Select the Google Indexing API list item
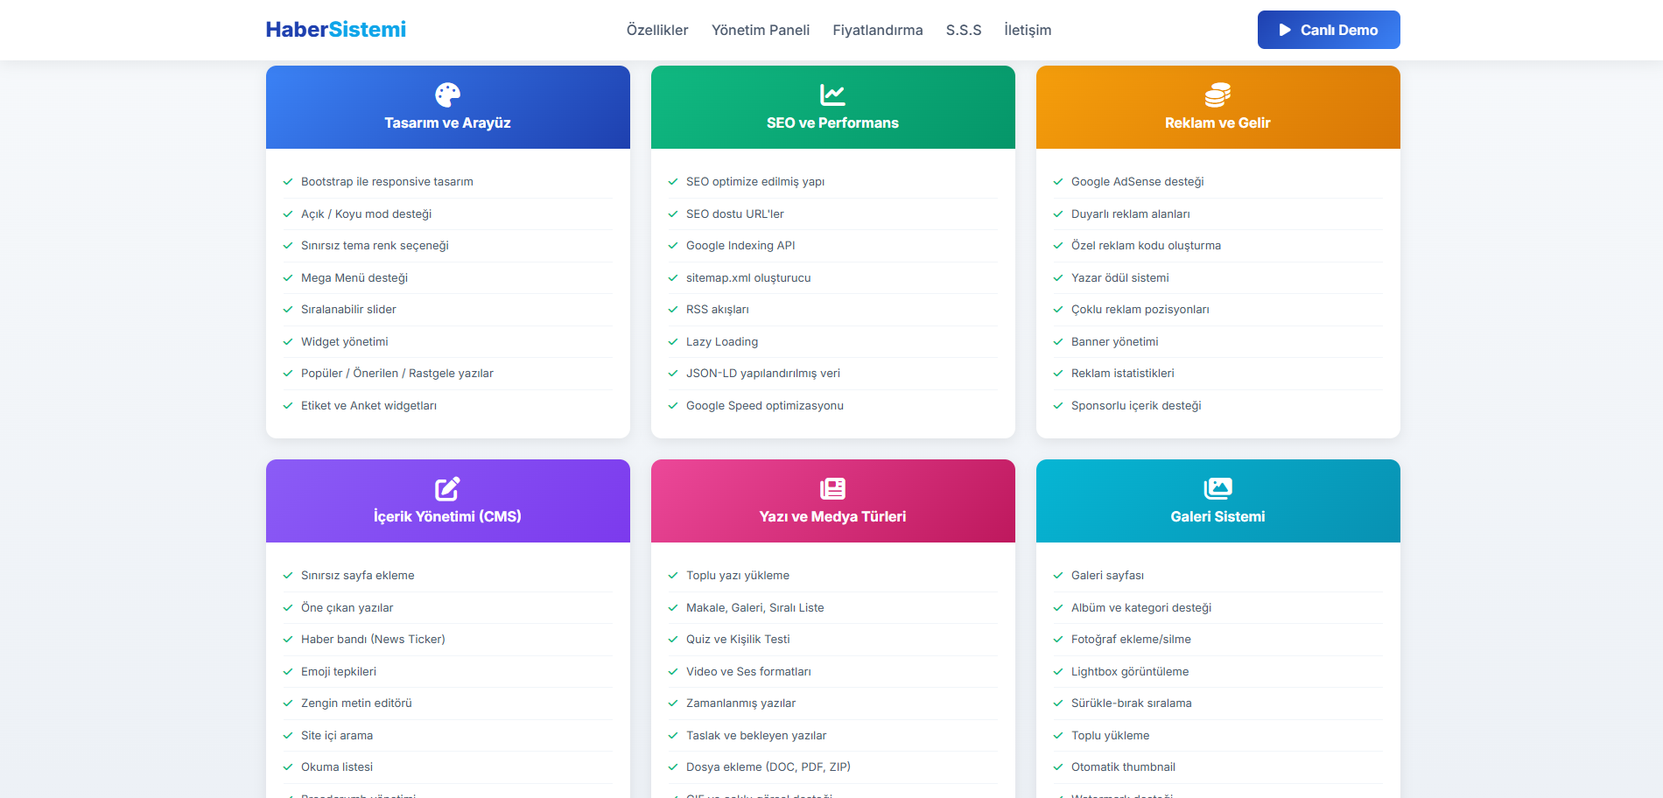 [740, 246]
